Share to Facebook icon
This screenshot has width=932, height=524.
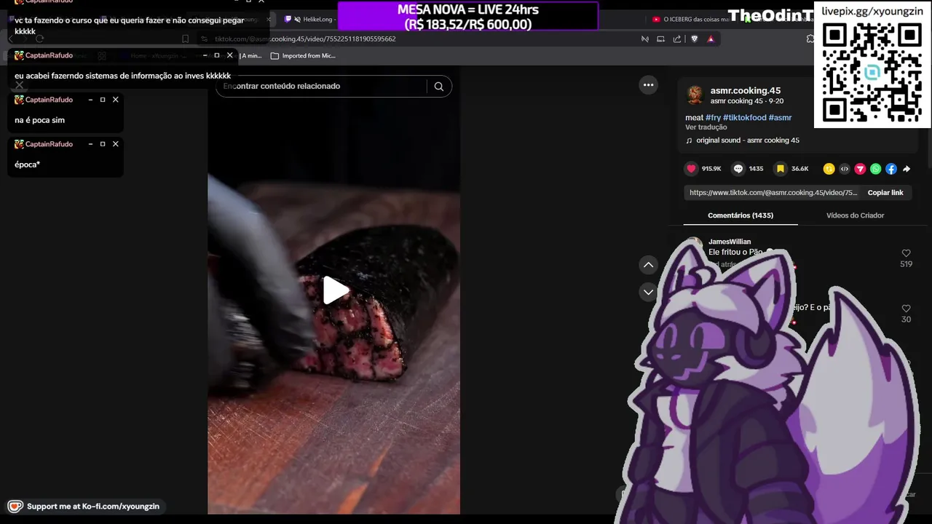coord(891,169)
